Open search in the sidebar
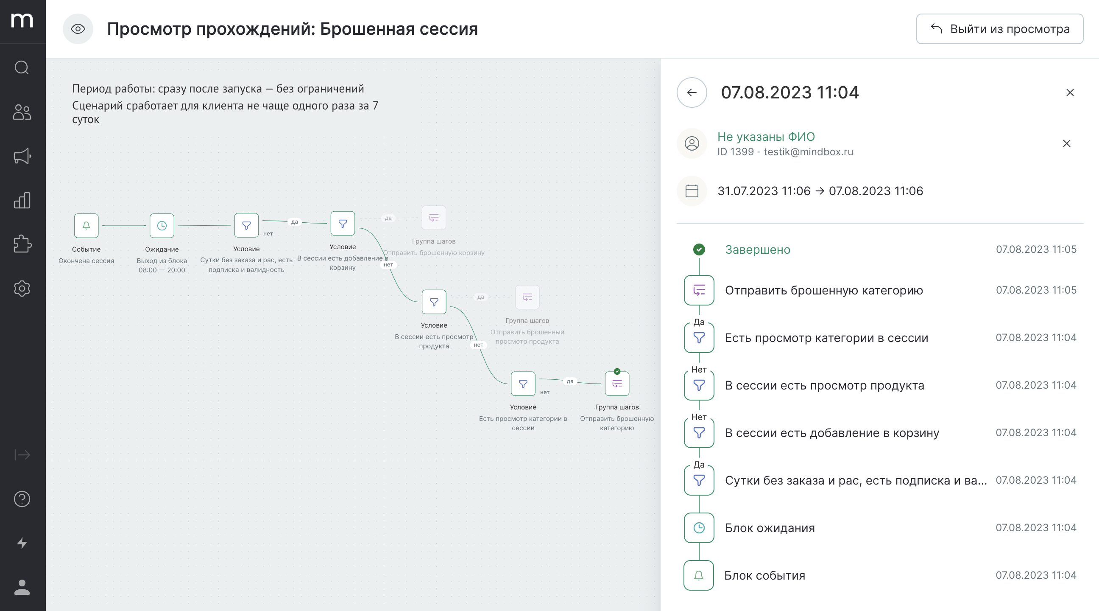 (x=22, y=67)
